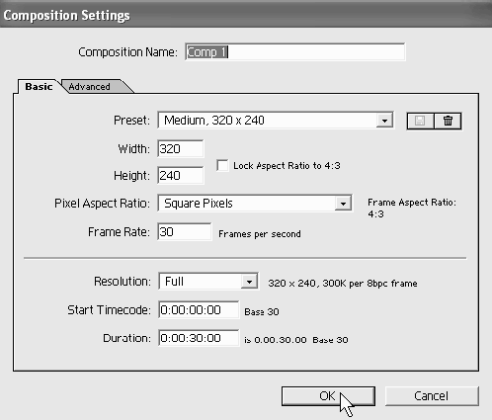The height and width of the screenshot is (420, 492).
Task: Select the Basic tab
Action: pos(39,87)
